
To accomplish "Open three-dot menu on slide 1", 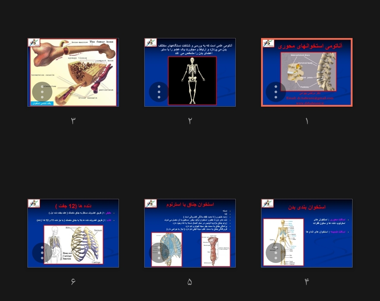I will (276, 92).
